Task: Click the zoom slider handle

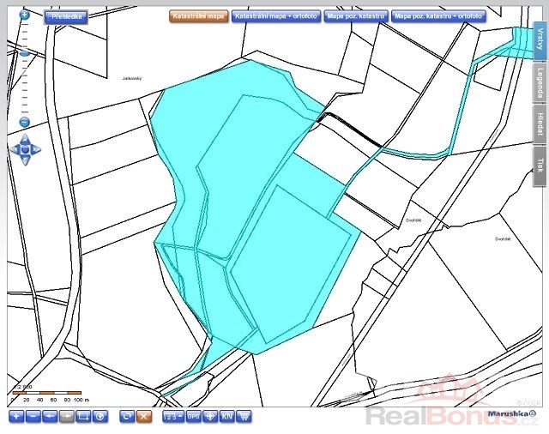Action: 24,53
